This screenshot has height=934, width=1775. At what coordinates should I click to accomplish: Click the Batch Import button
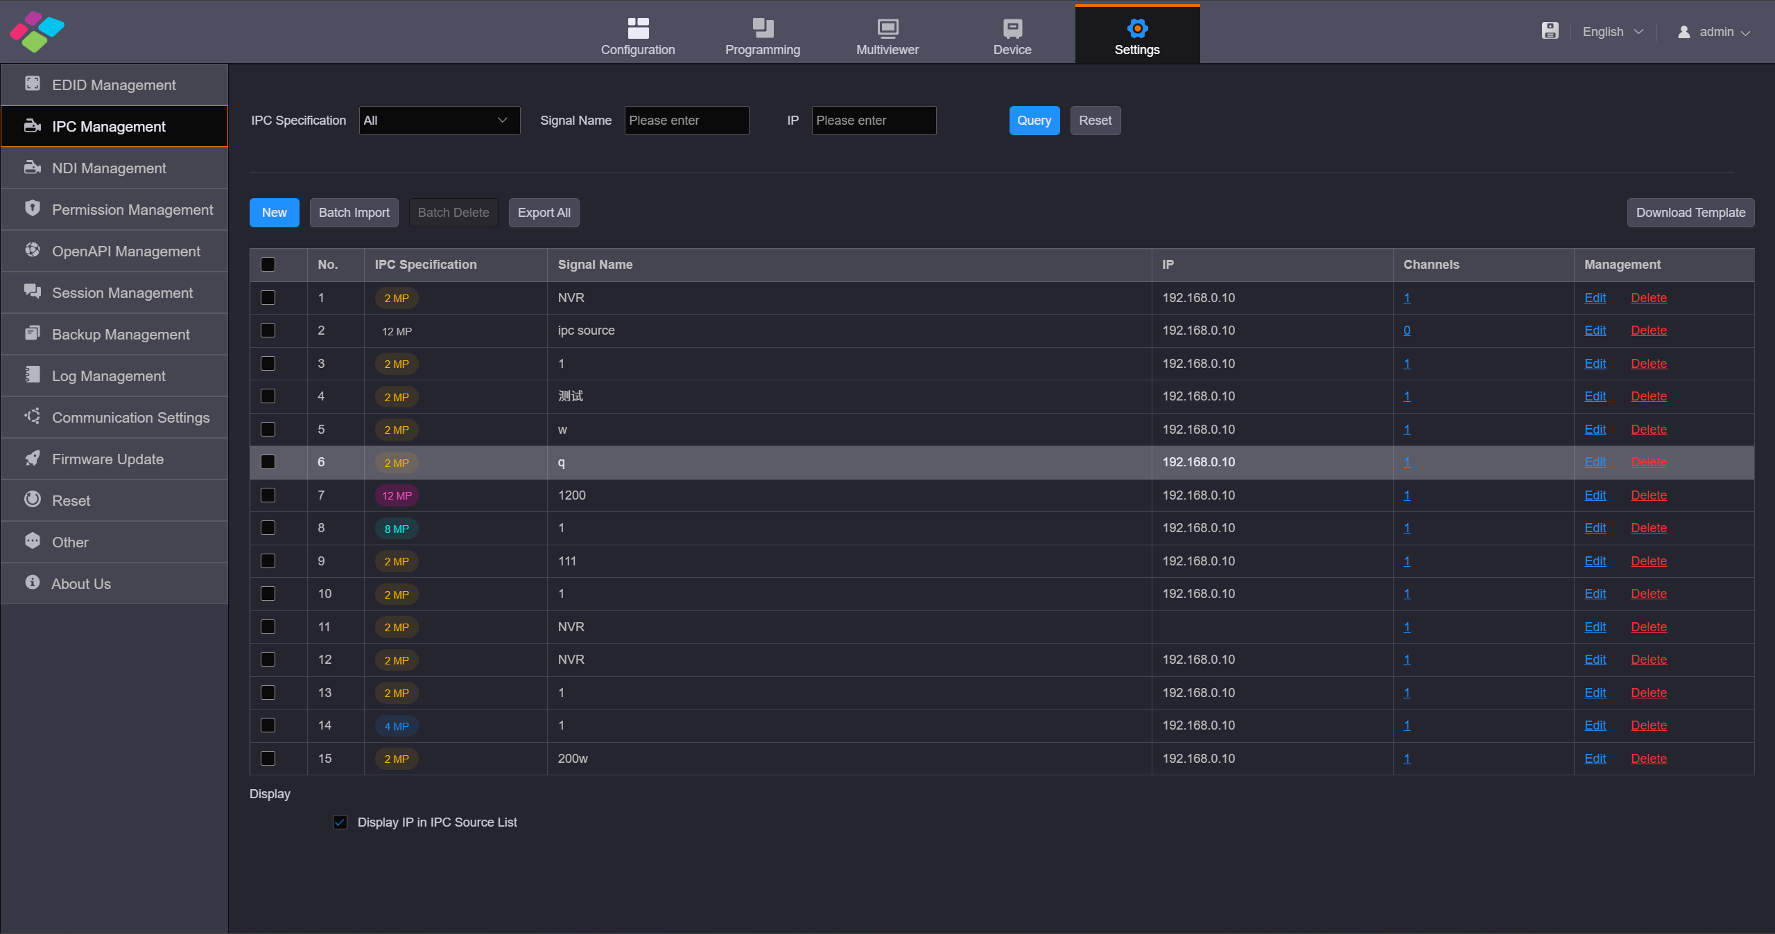(x=354, y=213)
